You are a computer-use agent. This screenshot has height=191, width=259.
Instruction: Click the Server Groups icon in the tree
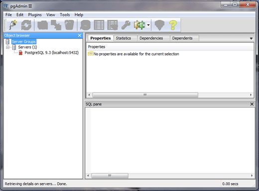8,41
